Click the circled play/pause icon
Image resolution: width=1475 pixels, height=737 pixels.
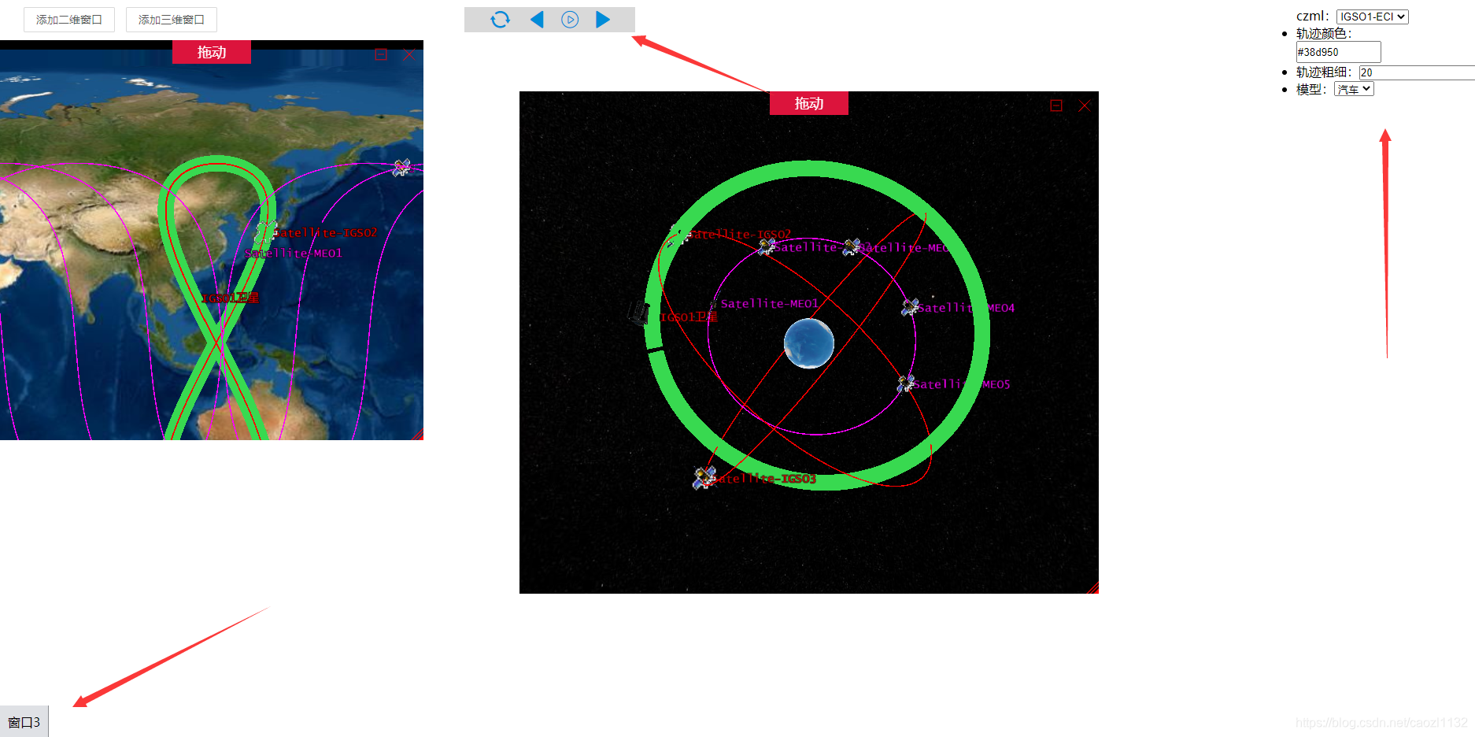[570, 19]
